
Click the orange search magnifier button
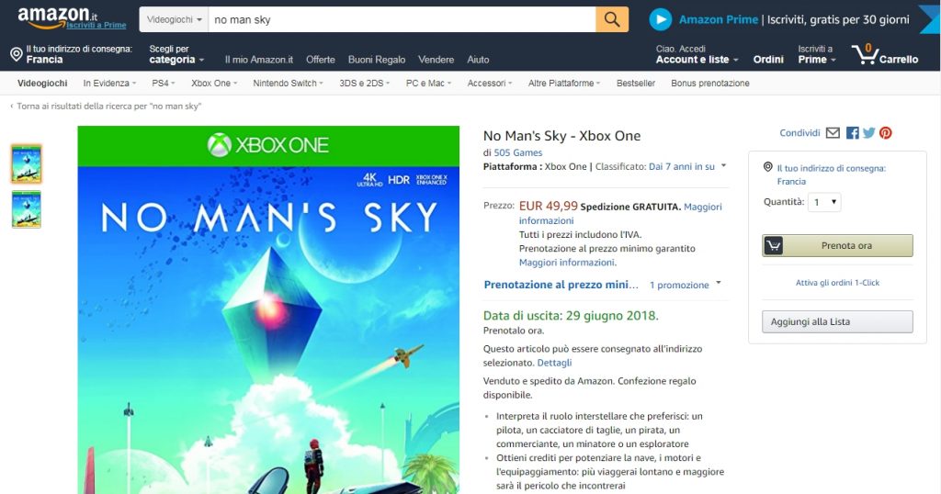611,19
